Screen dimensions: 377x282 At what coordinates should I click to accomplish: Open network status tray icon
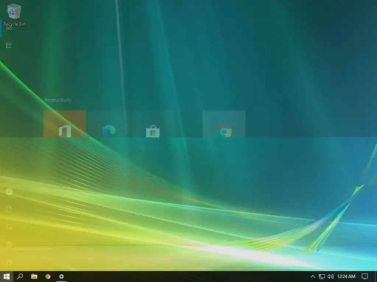point(321,276)
